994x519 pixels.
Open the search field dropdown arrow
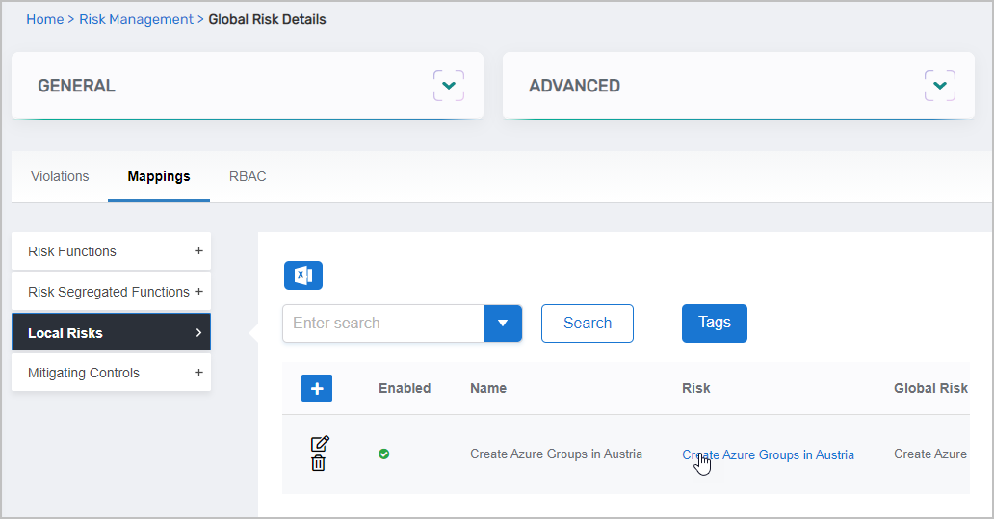(502, 324)
